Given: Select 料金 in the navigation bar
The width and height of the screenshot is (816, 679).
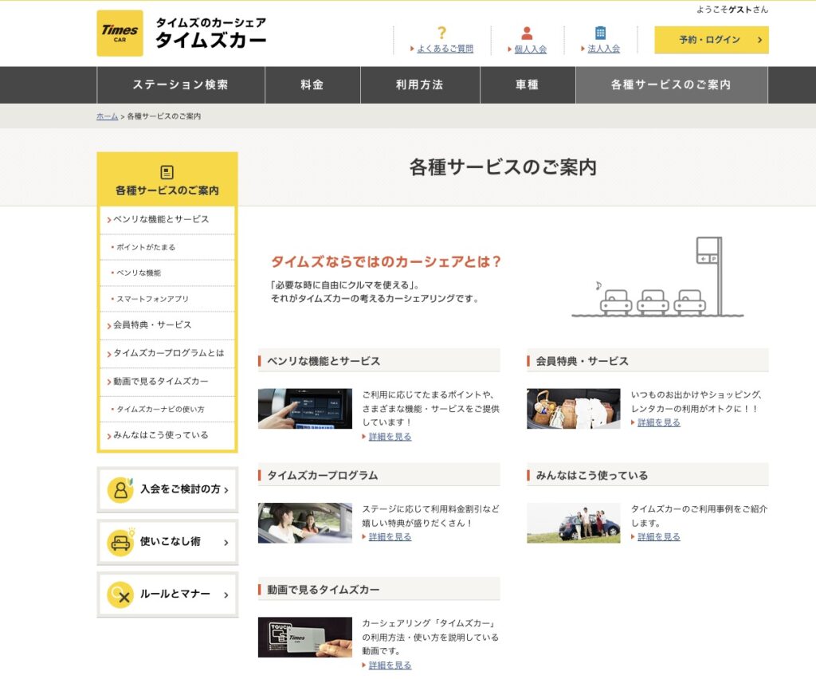Looking at the screenshot, I should point(312,84).
